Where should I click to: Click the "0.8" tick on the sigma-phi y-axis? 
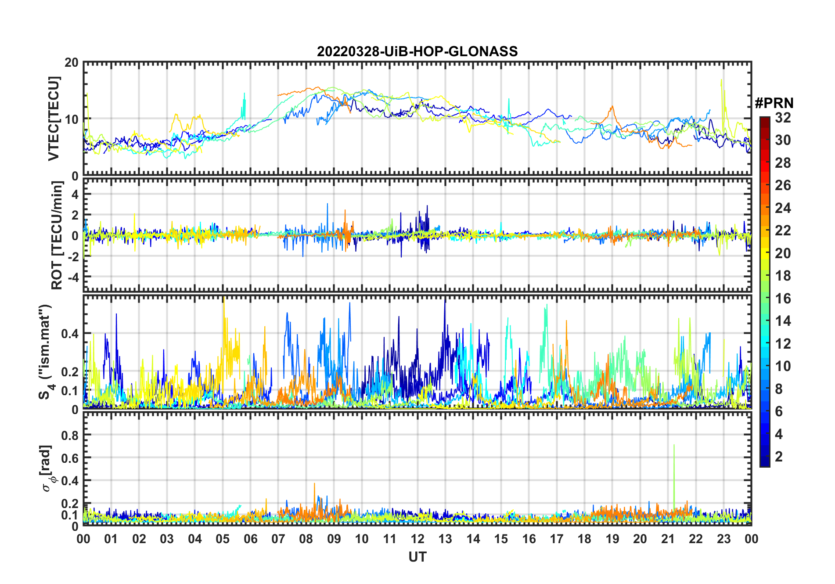tap(70, 435)
